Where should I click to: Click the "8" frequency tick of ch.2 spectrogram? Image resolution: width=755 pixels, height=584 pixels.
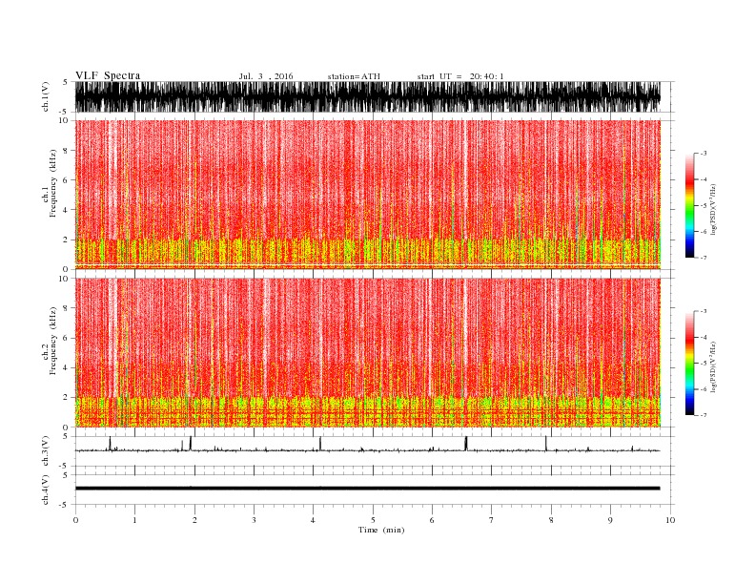pyautogui.click(x=66, y=308)
